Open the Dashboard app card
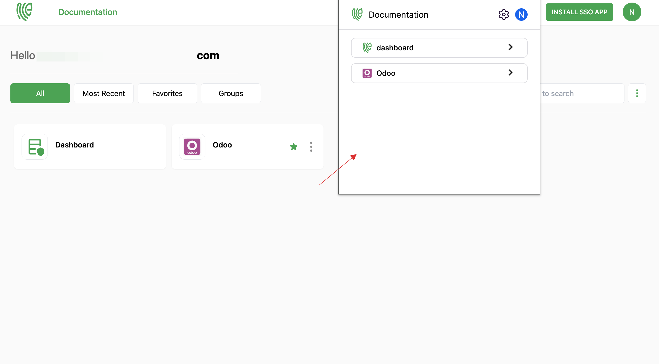The image size is (659, 364). 90,147
